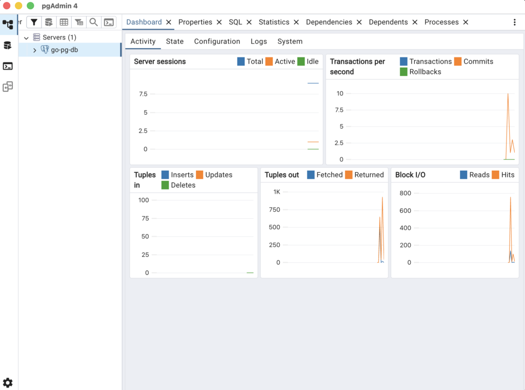This screenshot has height=390, width=525.
Task: Open the PSQL workspace in left sidebar
Action: click(x=8, y=66)
